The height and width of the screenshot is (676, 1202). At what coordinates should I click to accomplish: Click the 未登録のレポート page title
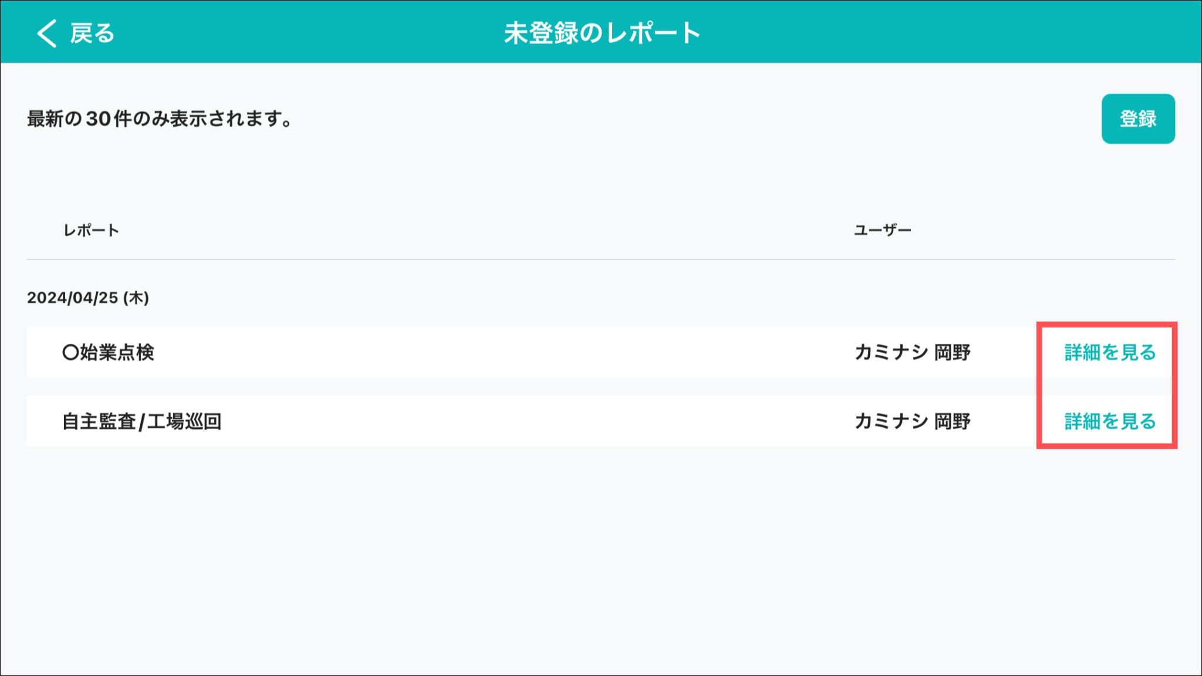click(x=602, y=33)
